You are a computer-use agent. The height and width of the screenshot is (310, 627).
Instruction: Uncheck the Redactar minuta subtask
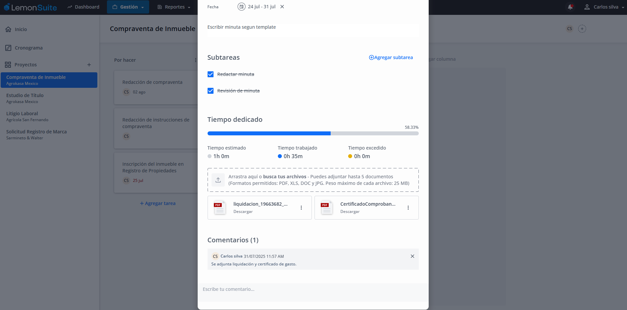click(x=211, y=74)
